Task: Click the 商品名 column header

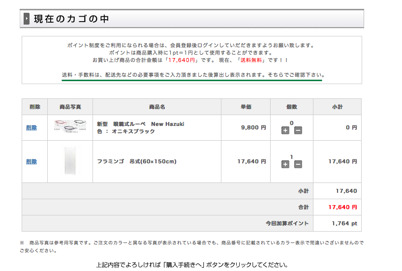Action: pos(157,107)
